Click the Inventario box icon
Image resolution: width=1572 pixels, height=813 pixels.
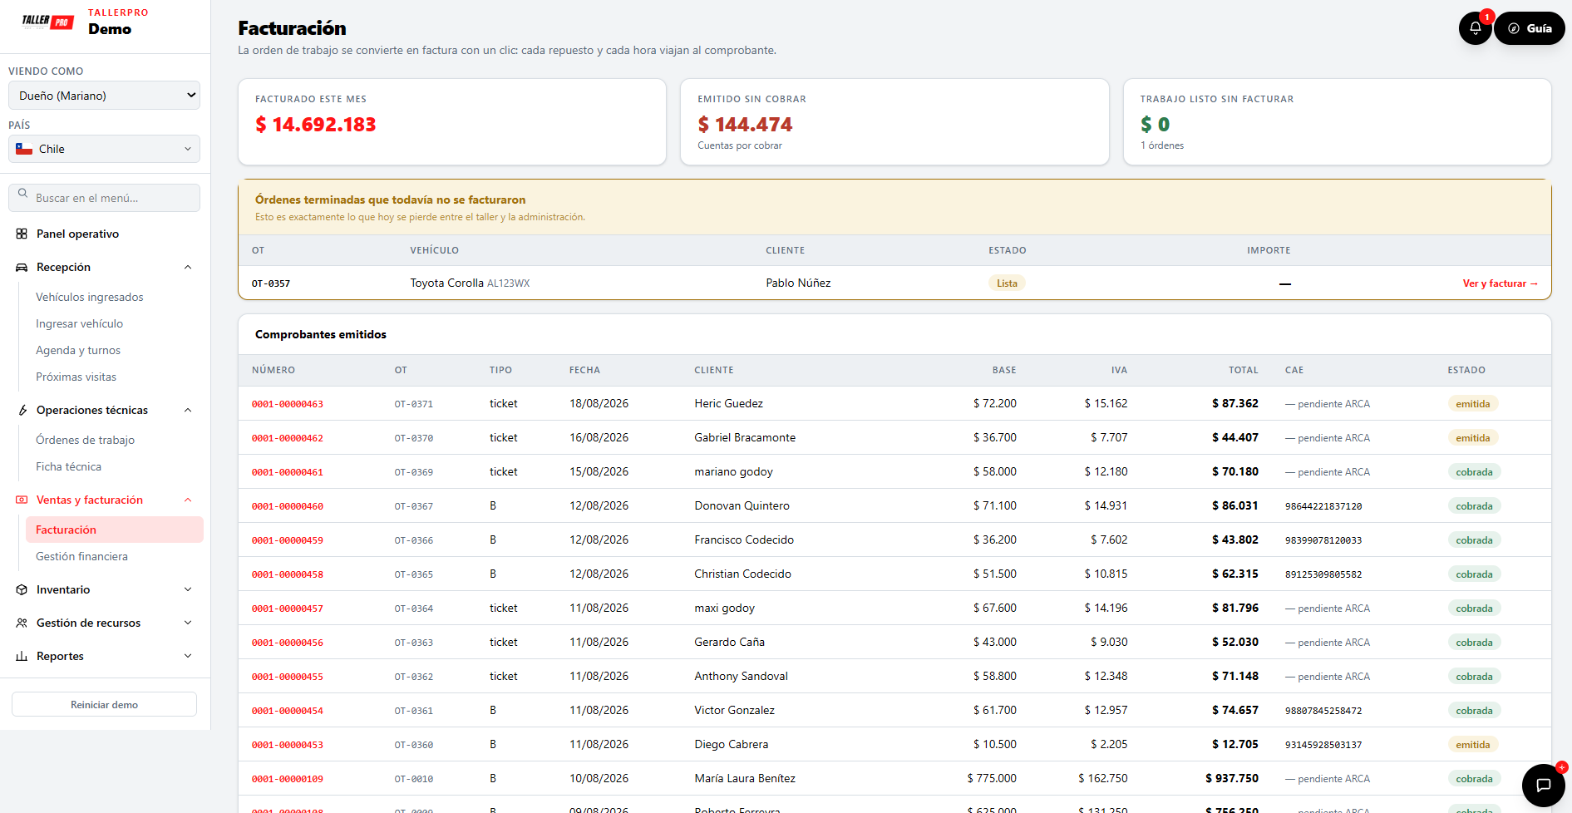[22, 589]
